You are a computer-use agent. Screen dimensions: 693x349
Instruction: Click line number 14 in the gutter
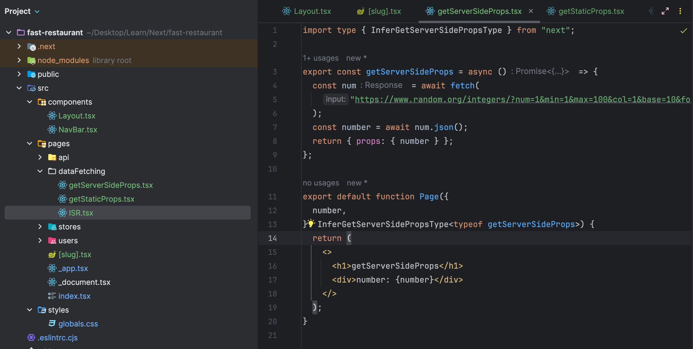point(272,238)
